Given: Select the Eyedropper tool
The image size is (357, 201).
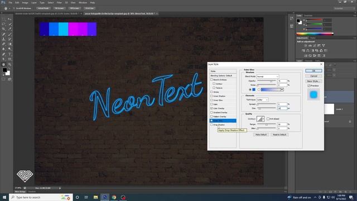Looking at the screenshot, I should coord(9,29).
